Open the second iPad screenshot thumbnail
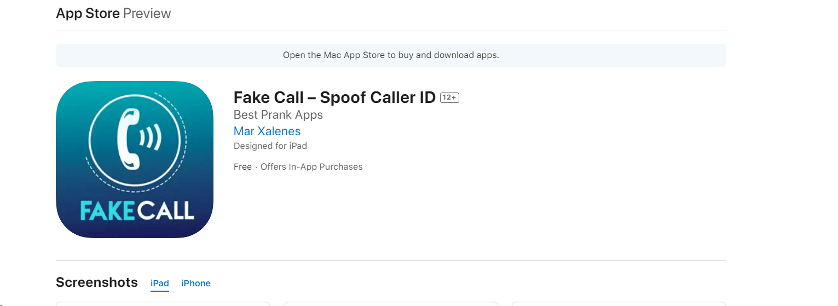 coord(391,303)
